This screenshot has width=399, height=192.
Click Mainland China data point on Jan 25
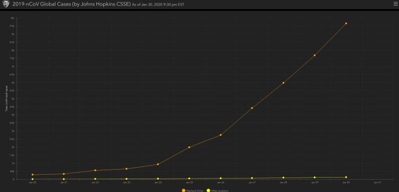(190, 147)
